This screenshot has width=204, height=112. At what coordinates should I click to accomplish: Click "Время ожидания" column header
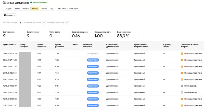click(42, 46)
